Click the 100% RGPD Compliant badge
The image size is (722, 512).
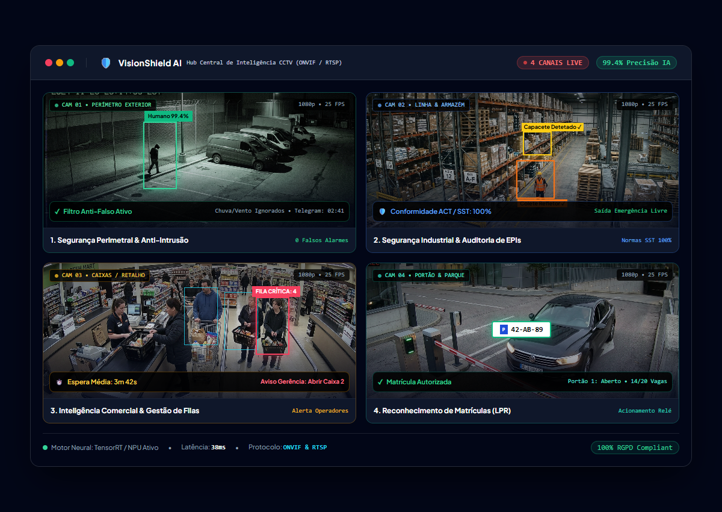(x=635, y=448)
